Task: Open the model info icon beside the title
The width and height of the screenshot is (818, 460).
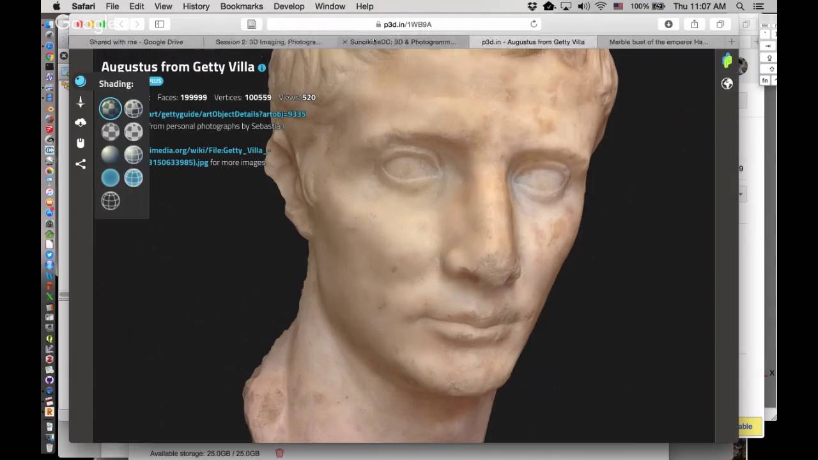Action: (x=261, y=68)
